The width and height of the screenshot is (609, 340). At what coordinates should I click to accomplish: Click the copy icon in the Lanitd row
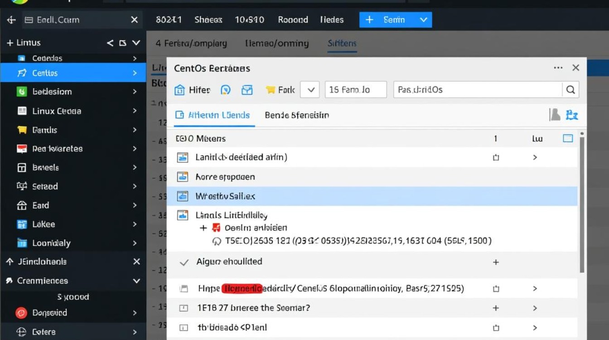coord(496,157)
